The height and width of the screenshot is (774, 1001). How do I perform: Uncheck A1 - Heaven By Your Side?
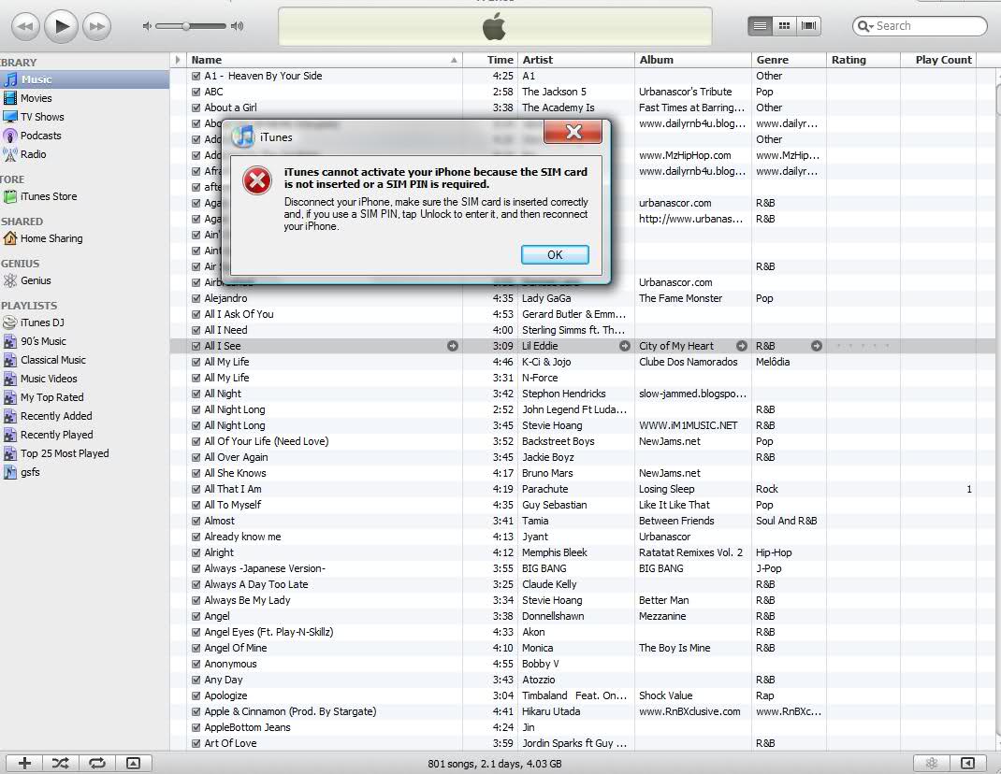196,76
